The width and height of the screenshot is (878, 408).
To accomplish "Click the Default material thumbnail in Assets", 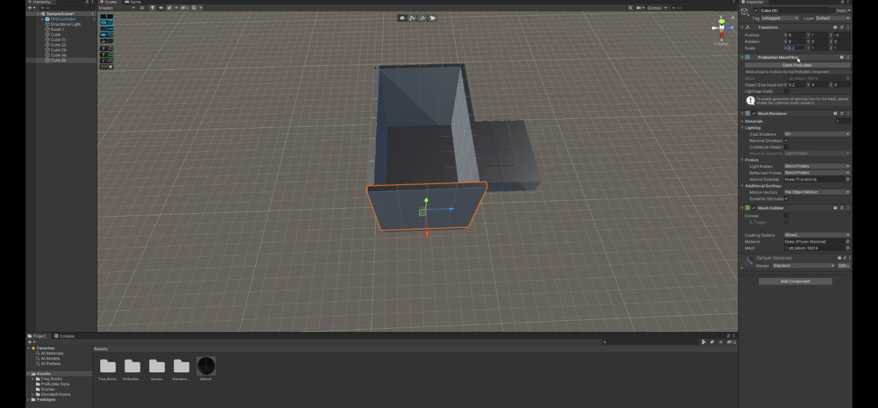I will coord(206,366).
